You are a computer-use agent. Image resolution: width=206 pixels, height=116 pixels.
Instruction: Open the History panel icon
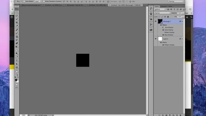point(151,9)
